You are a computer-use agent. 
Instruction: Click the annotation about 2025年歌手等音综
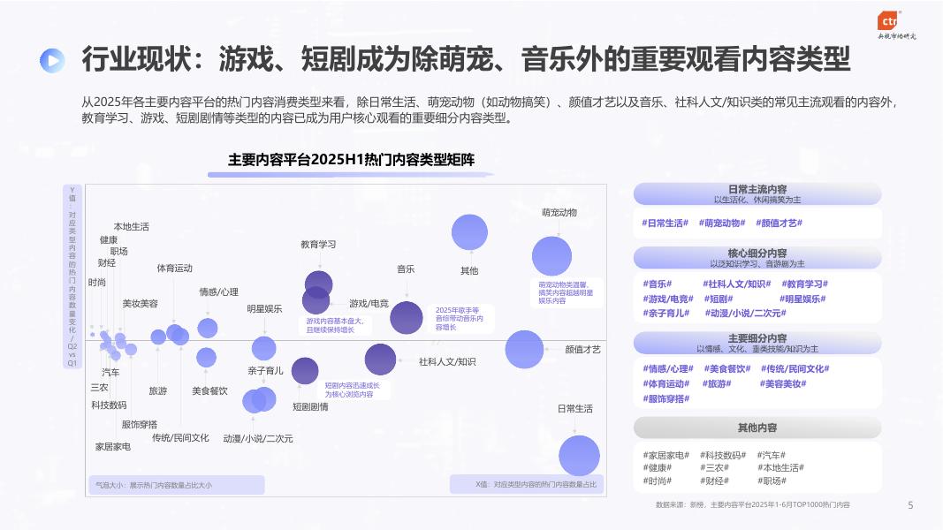pyautogui.click(x=460, y=319)
